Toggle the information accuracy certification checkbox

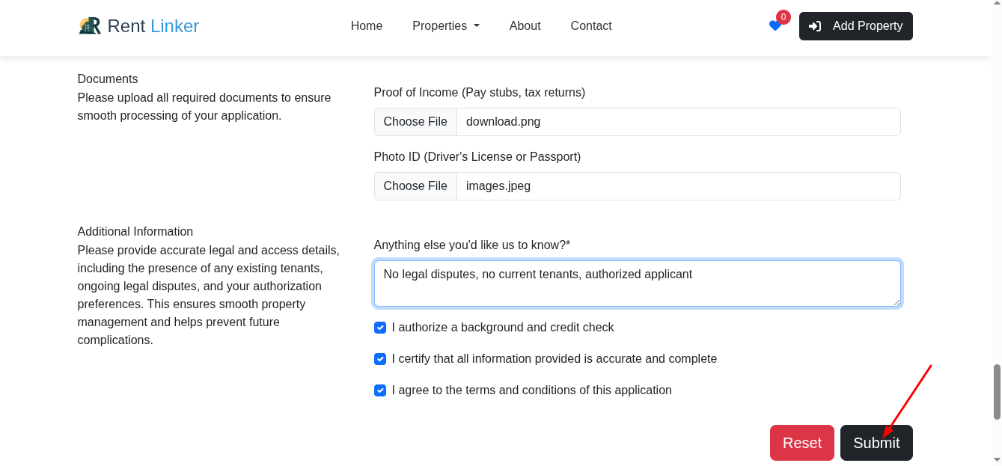tap(380, 359)
